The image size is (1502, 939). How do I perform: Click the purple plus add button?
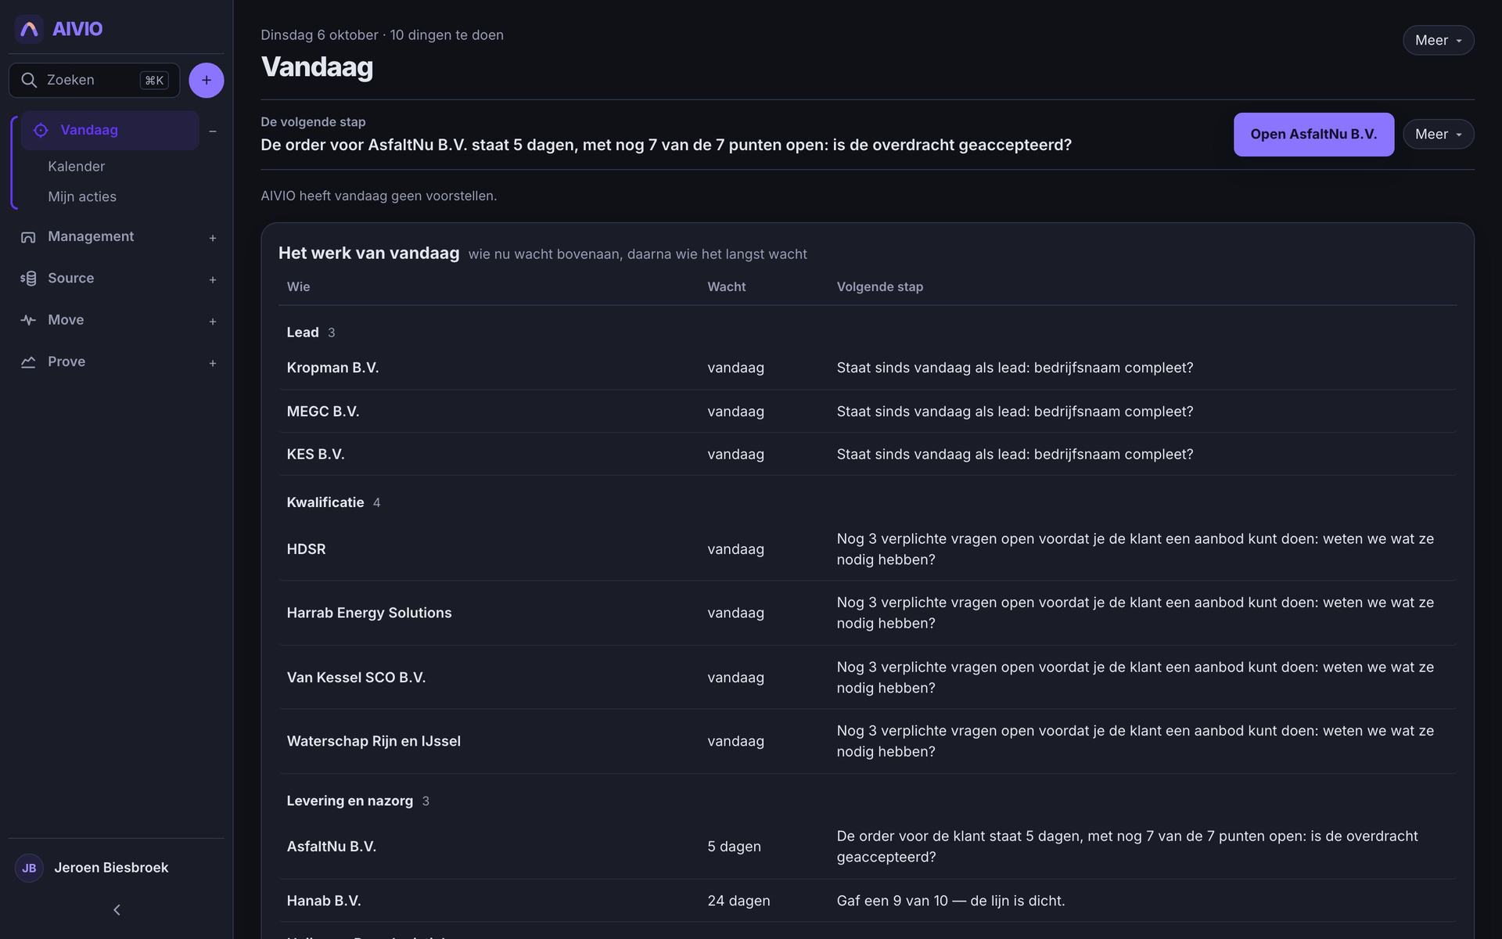pos(207,80)
